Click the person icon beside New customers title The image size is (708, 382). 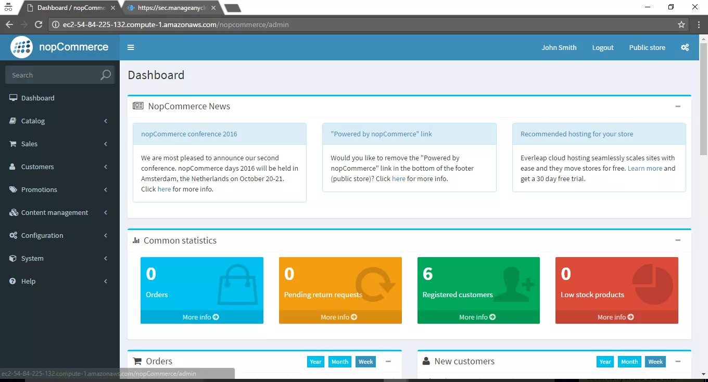coord(426,361)
